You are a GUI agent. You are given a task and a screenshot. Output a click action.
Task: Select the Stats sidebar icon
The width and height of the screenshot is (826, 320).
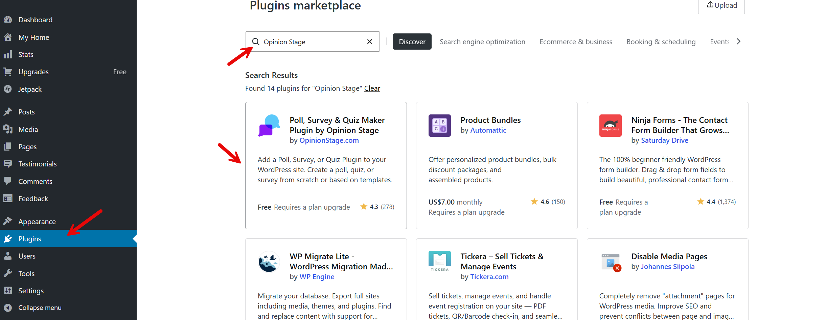(8, 54)
